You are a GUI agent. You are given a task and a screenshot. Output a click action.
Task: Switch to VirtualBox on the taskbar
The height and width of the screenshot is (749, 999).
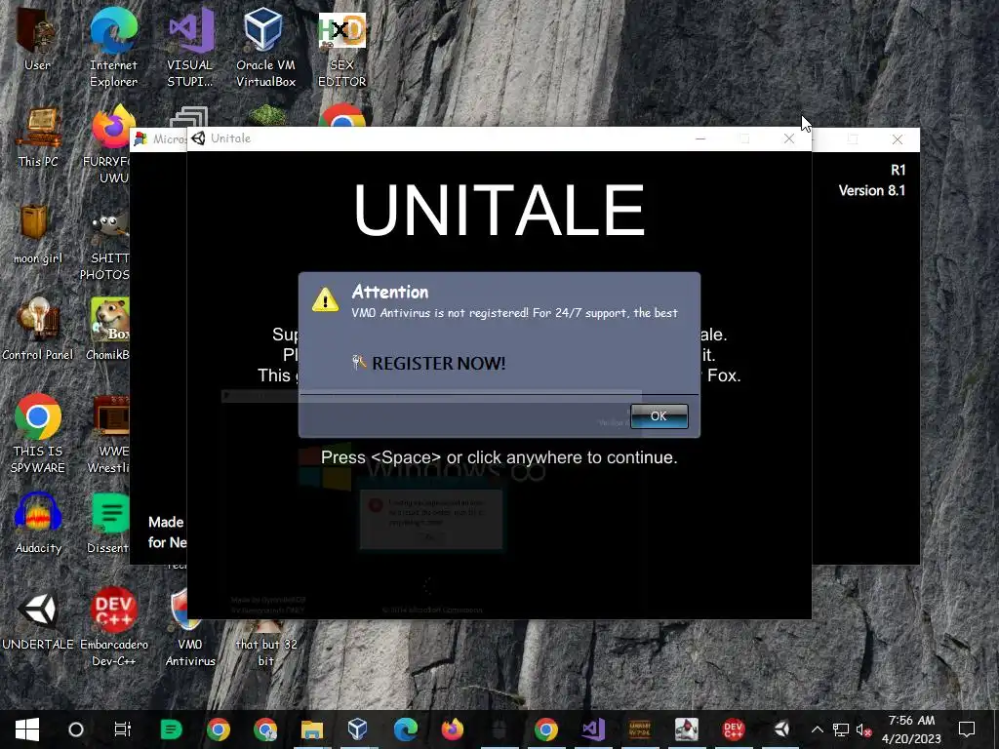coord(358,729)
